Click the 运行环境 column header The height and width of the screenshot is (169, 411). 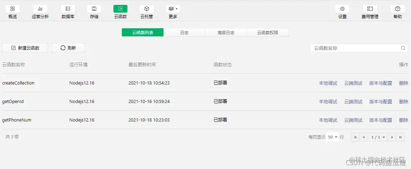pyautogui.click(x=78, y=65)
